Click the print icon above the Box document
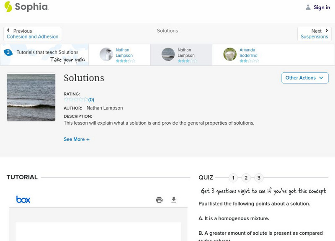335x241 pixels. [x=159, y=200]
